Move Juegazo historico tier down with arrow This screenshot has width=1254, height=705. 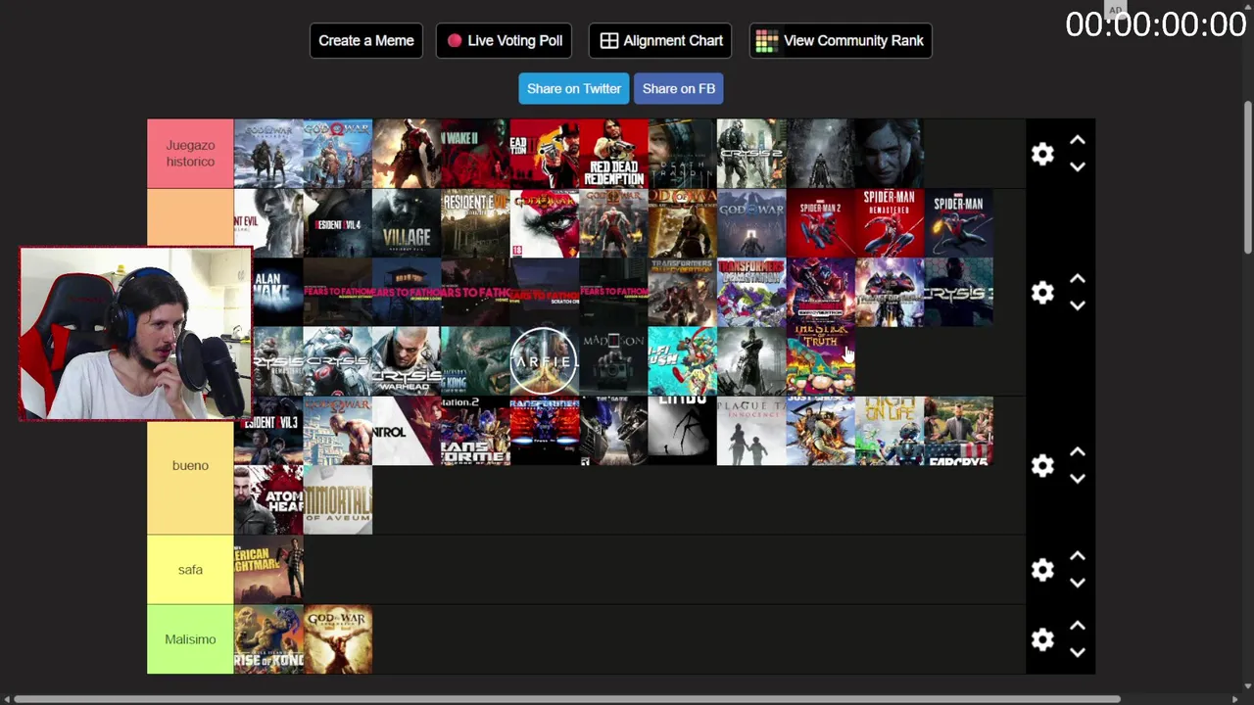pos(1078,167)
